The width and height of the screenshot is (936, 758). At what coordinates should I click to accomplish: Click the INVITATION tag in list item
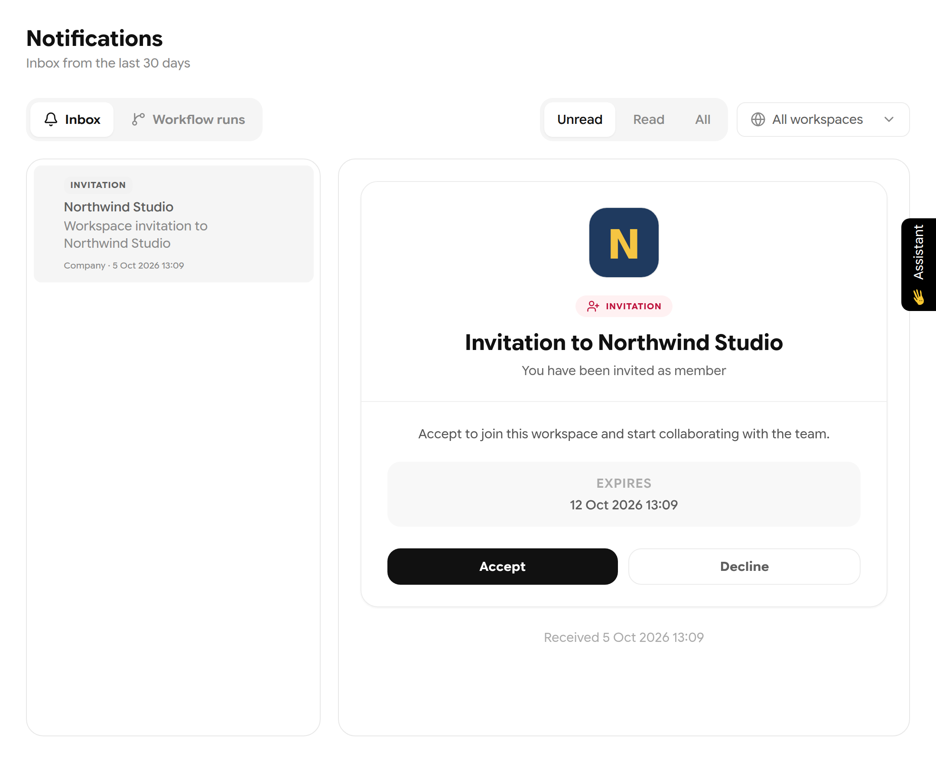(x=98, y=185)
